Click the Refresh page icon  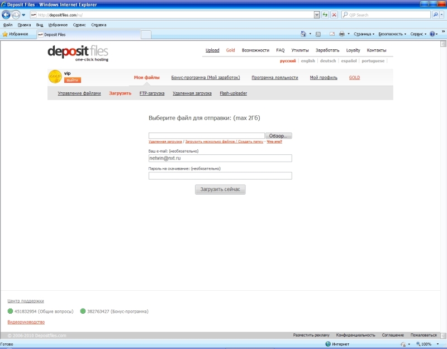coord(325,15)
